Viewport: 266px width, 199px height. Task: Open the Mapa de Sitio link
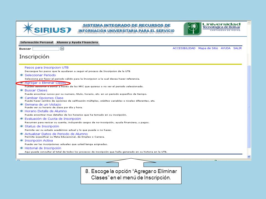208,48
